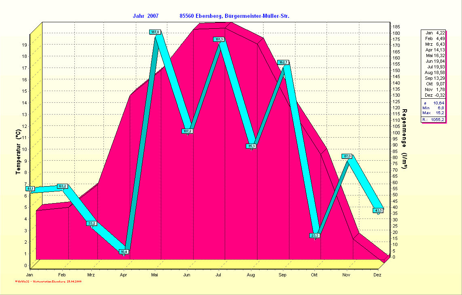This screenshot has width=462, height=295.
Task: Click the 33,2 rainfall label at March
Action: (x=91, y=223)
